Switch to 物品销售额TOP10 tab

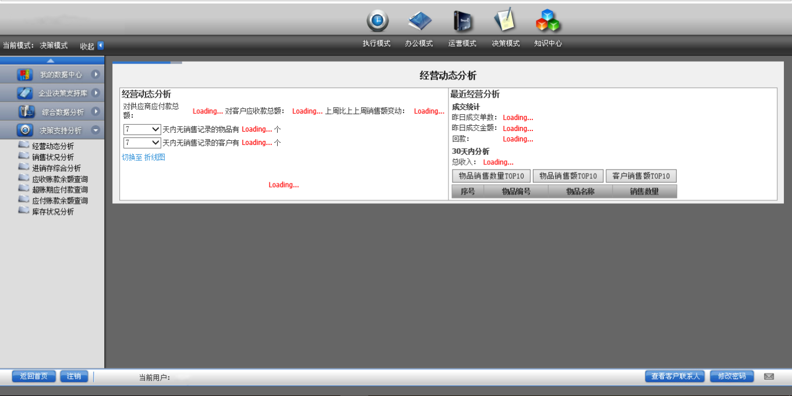[568, 176]
